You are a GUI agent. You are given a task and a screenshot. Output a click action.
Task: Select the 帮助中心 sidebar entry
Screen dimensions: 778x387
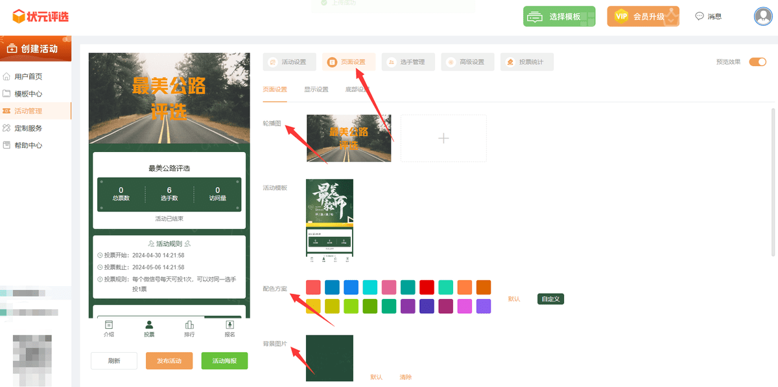(30, 145)
